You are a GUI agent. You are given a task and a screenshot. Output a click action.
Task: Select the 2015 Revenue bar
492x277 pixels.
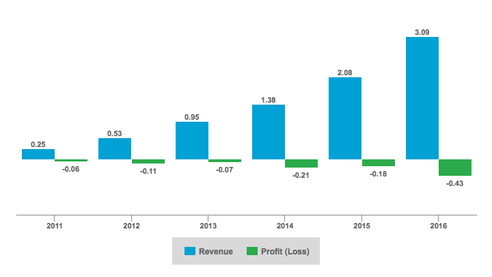pyautogui.click(x=345, y=118)
